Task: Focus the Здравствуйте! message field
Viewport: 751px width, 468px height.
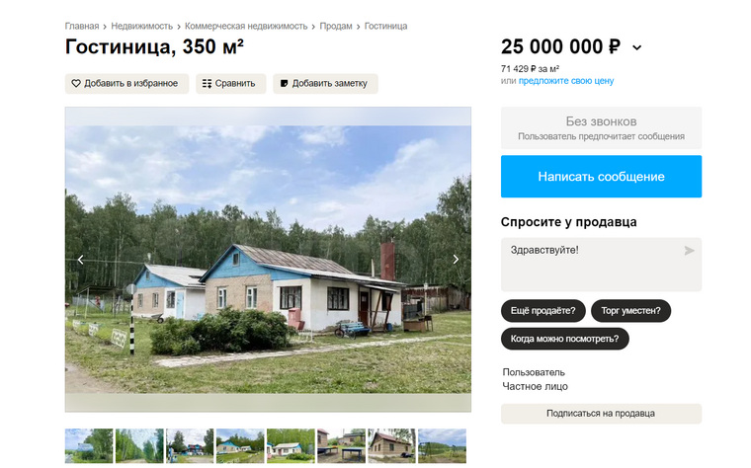Action: [601, 265]
